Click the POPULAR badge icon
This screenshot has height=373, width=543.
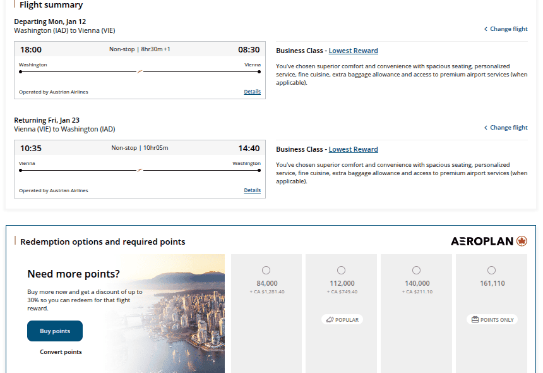pos(330,320)
